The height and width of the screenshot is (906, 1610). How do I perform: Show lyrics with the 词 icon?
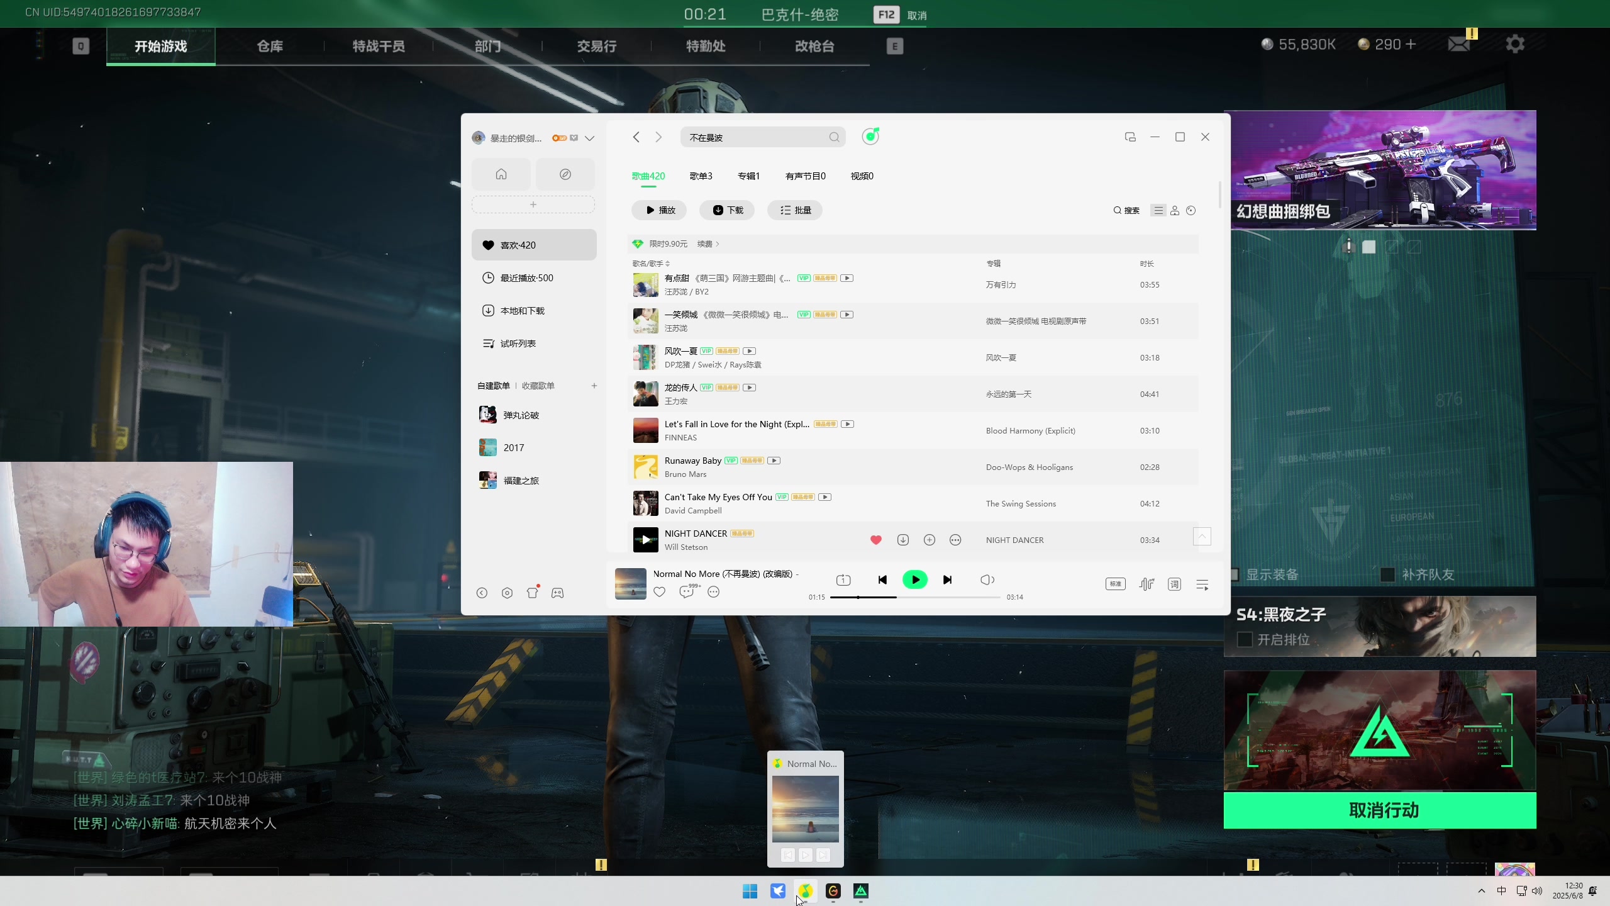pos(1174,584)
